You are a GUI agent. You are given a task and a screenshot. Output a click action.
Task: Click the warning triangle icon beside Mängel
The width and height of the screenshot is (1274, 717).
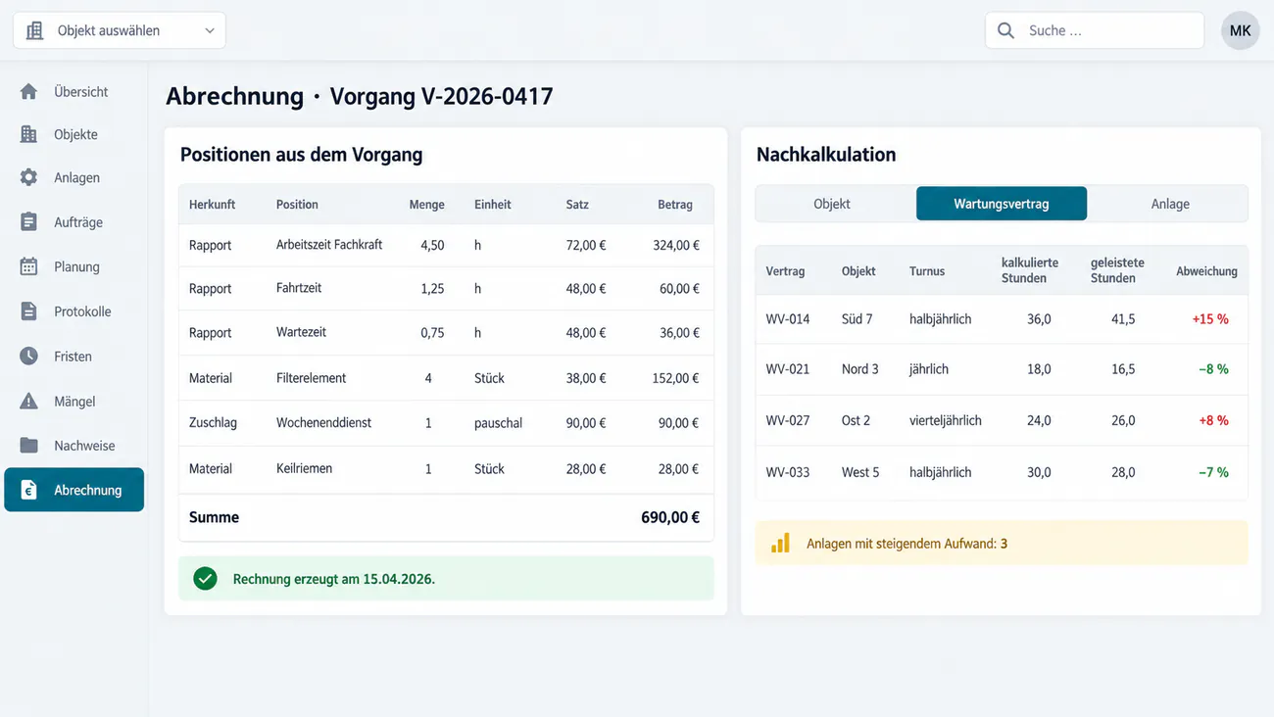pos(28,401)
